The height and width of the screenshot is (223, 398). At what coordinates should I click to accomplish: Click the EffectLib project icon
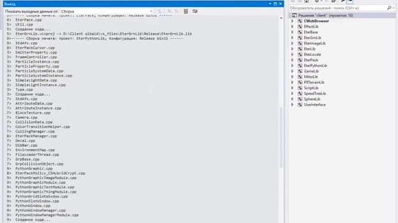click(300, 27)
